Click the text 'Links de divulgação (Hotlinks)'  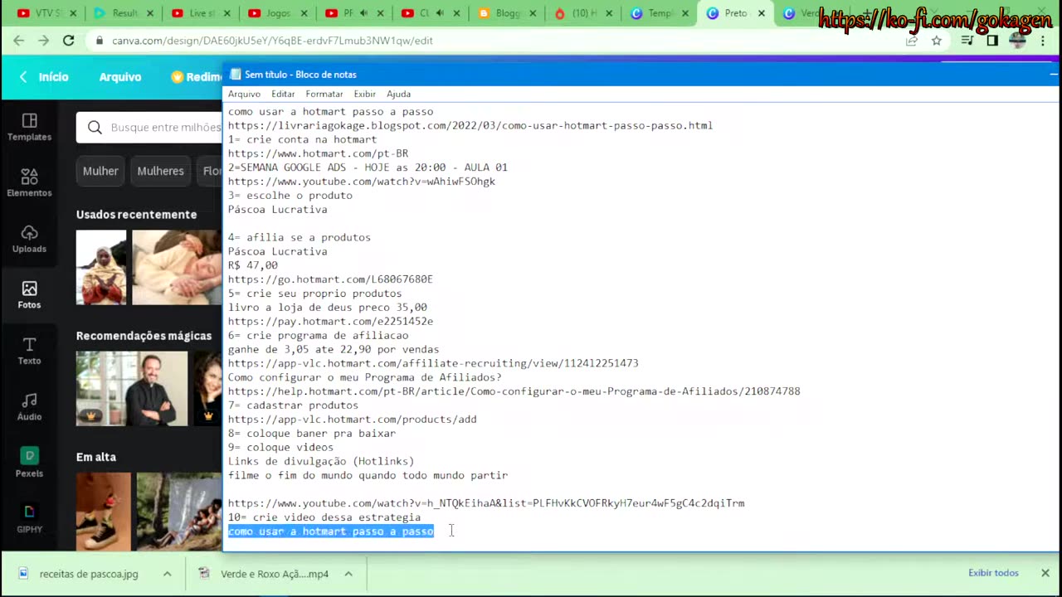(x=321, y=461)
